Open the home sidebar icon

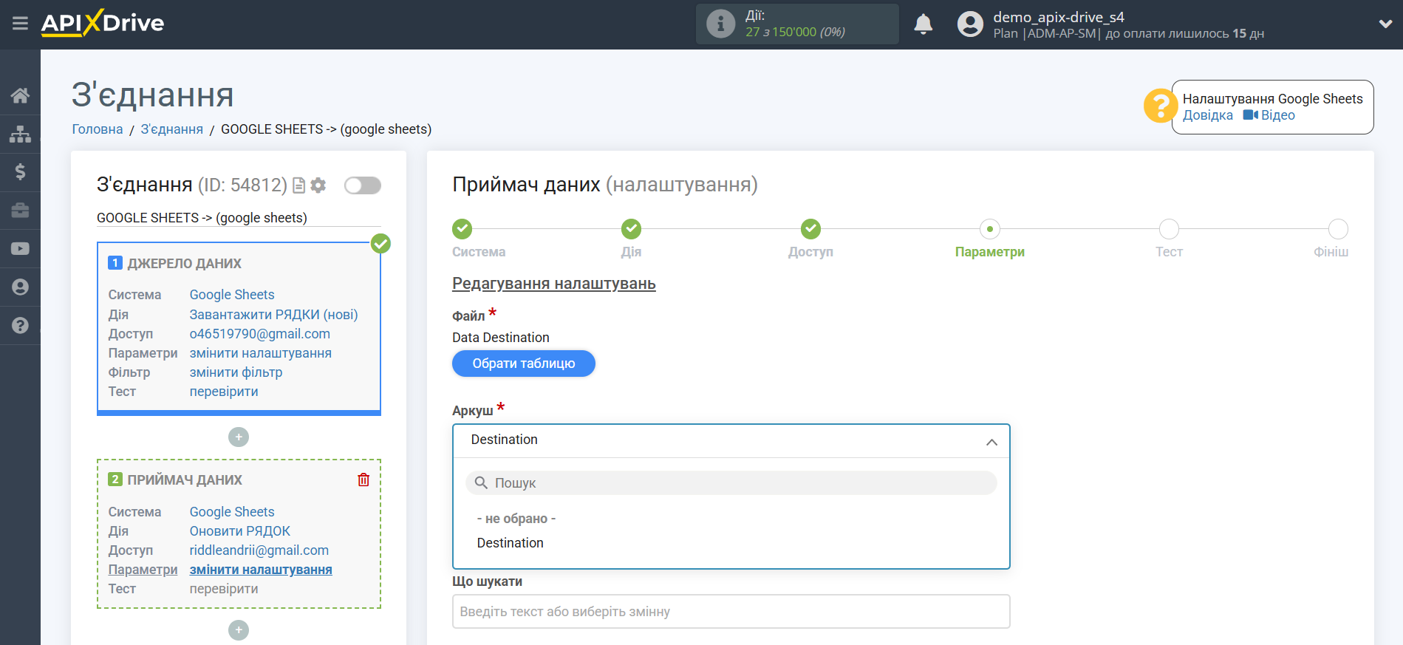pyautogui.click(x=20, y=95)
